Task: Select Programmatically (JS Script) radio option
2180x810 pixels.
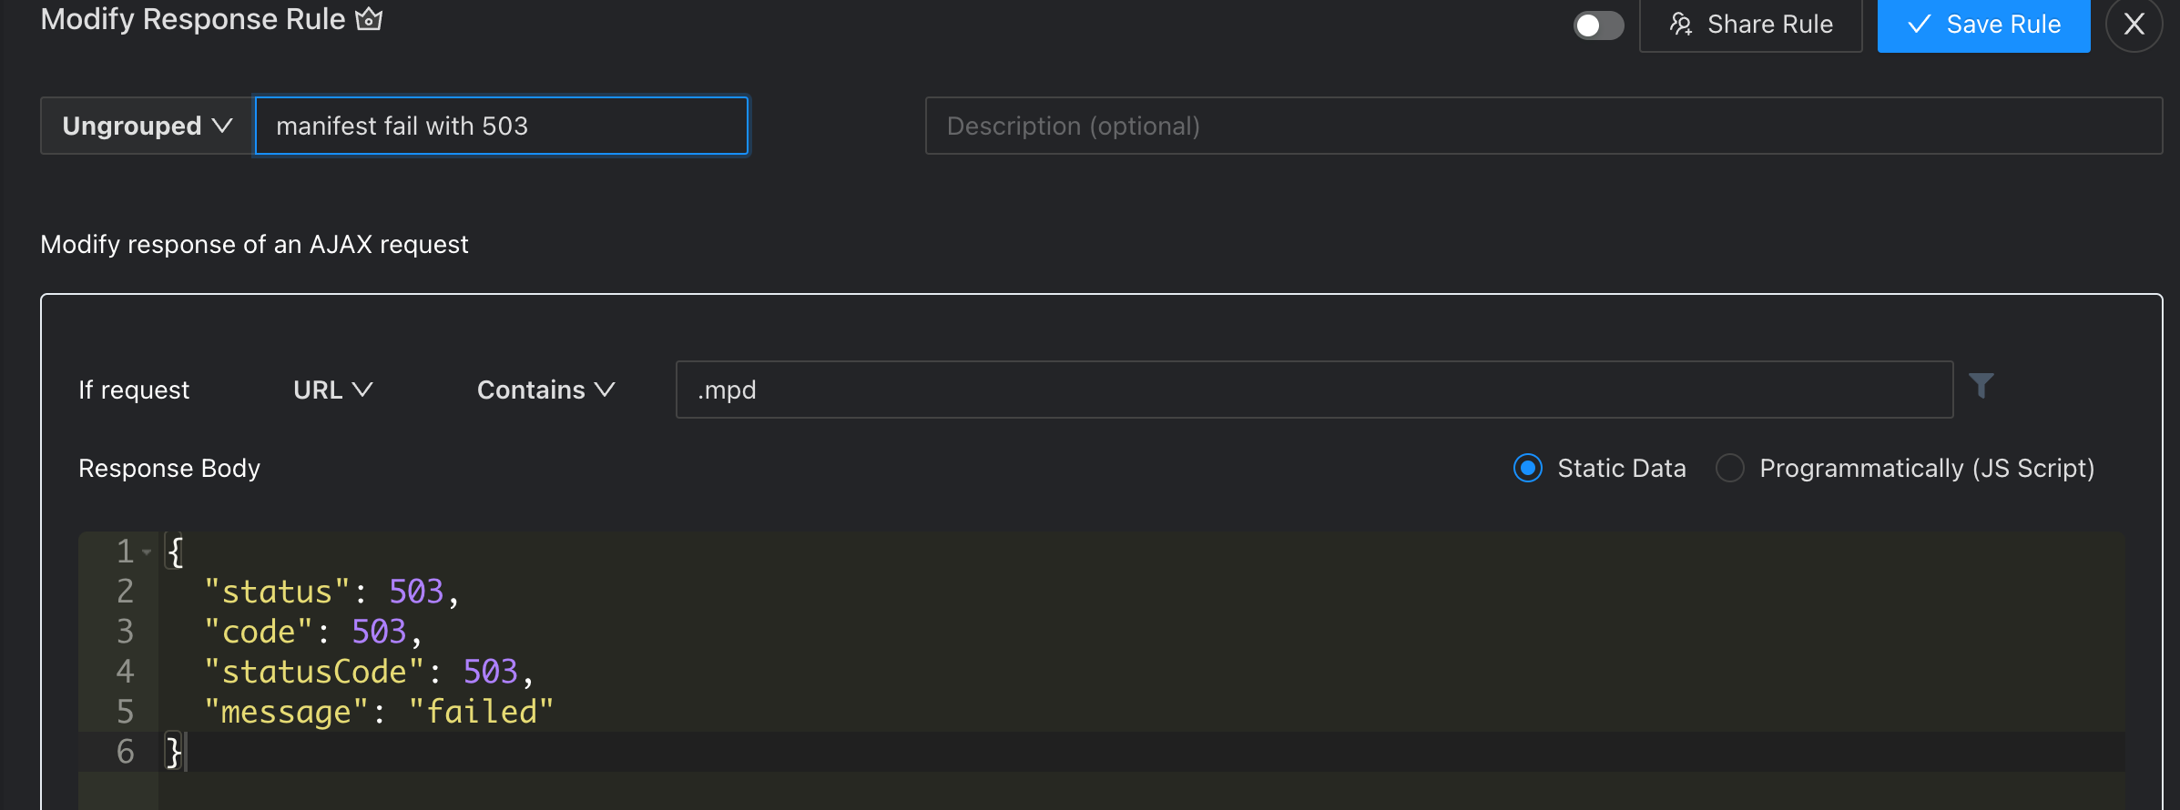Action: 1730,468
